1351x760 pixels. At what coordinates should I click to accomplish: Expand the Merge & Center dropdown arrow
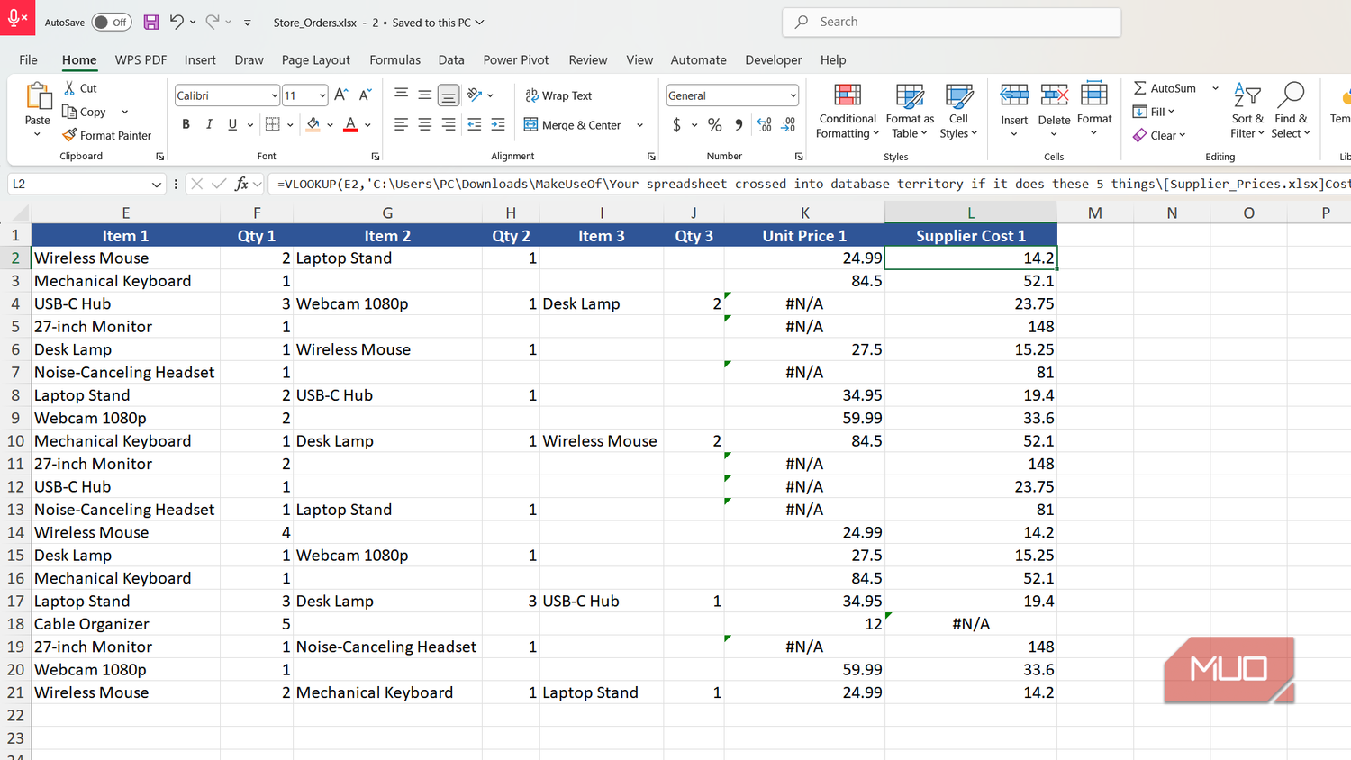[639, 125]
